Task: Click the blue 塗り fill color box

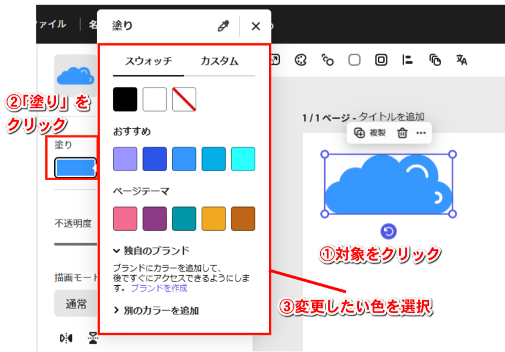Action: 75,168
